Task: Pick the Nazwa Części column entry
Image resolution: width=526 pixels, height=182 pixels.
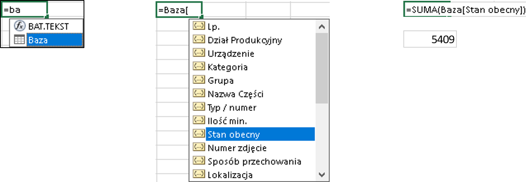Action: 235,94
